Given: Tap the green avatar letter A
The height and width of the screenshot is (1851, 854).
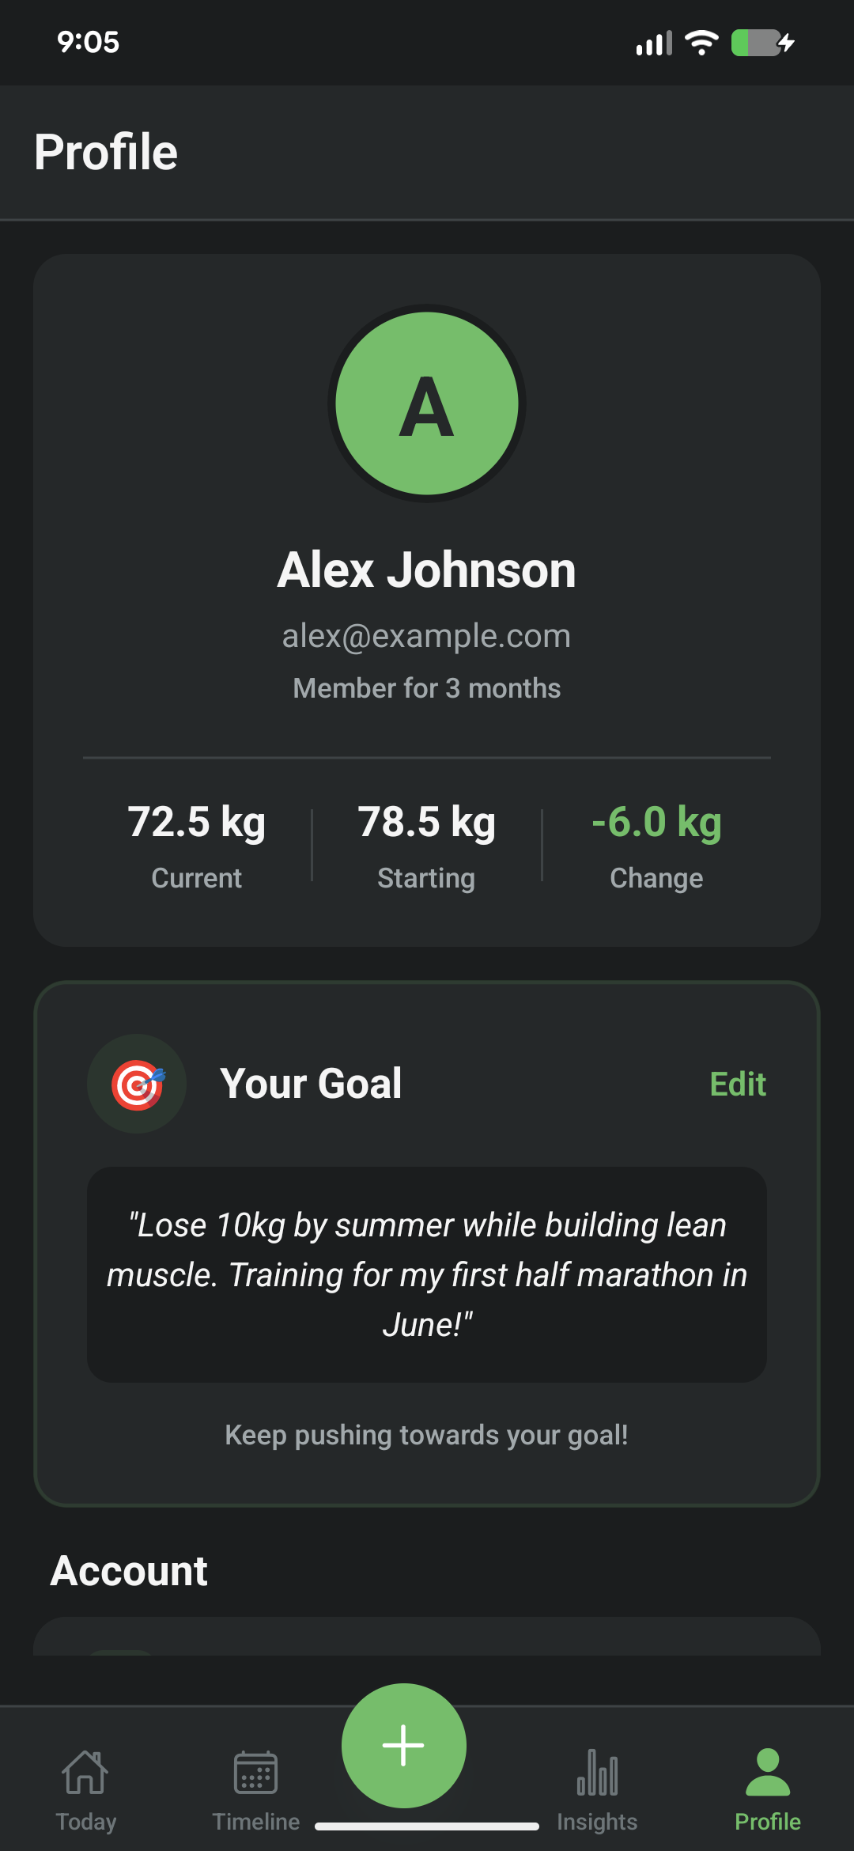Looking at the screenshot, I should click(427, 404).
